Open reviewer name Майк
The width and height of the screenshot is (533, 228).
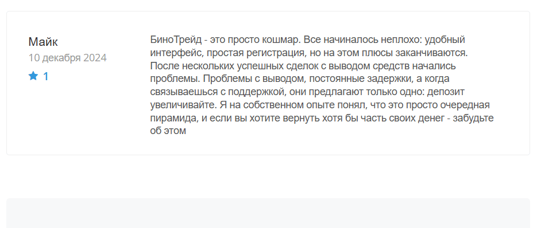coord(43,42)
